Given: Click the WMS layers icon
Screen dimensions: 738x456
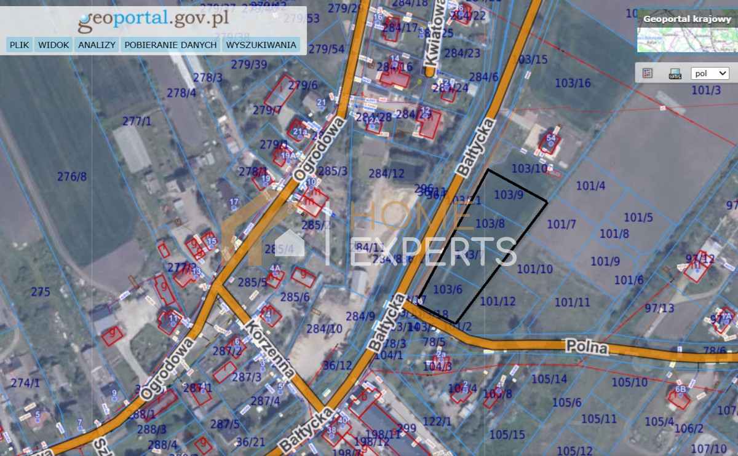Looking at the screenshot, I should pos(675,74).
